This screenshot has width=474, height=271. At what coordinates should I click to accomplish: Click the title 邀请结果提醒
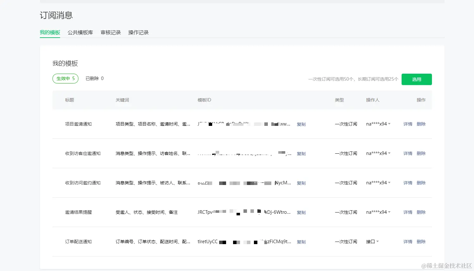pos(78,212)
